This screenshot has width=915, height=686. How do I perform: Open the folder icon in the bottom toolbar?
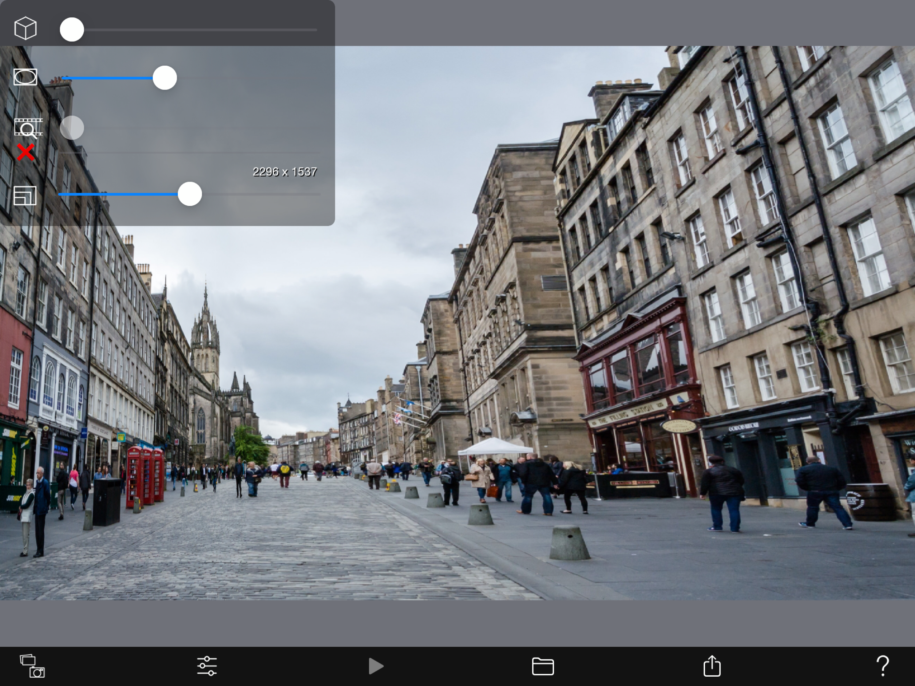pos(543,666)
